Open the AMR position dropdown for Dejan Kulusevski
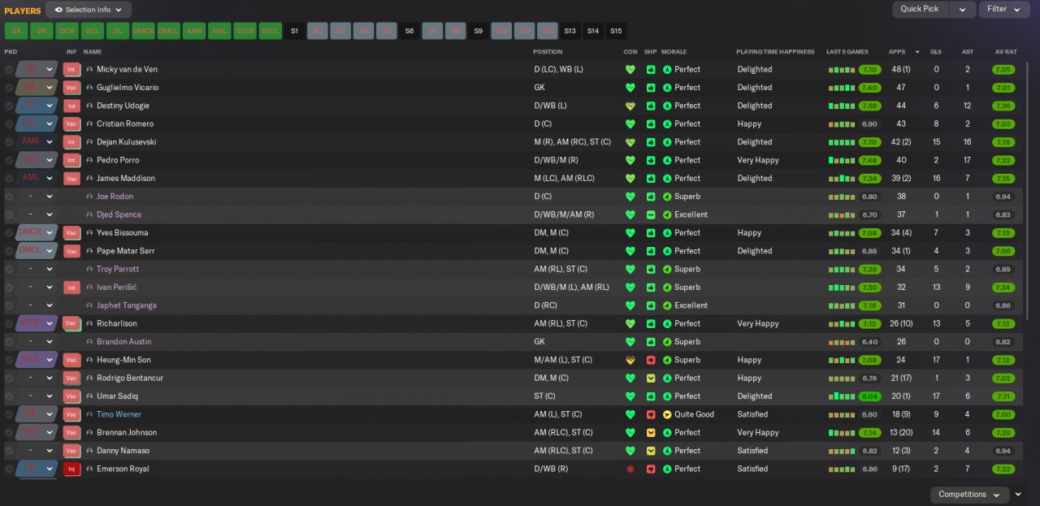 [37, 141]
